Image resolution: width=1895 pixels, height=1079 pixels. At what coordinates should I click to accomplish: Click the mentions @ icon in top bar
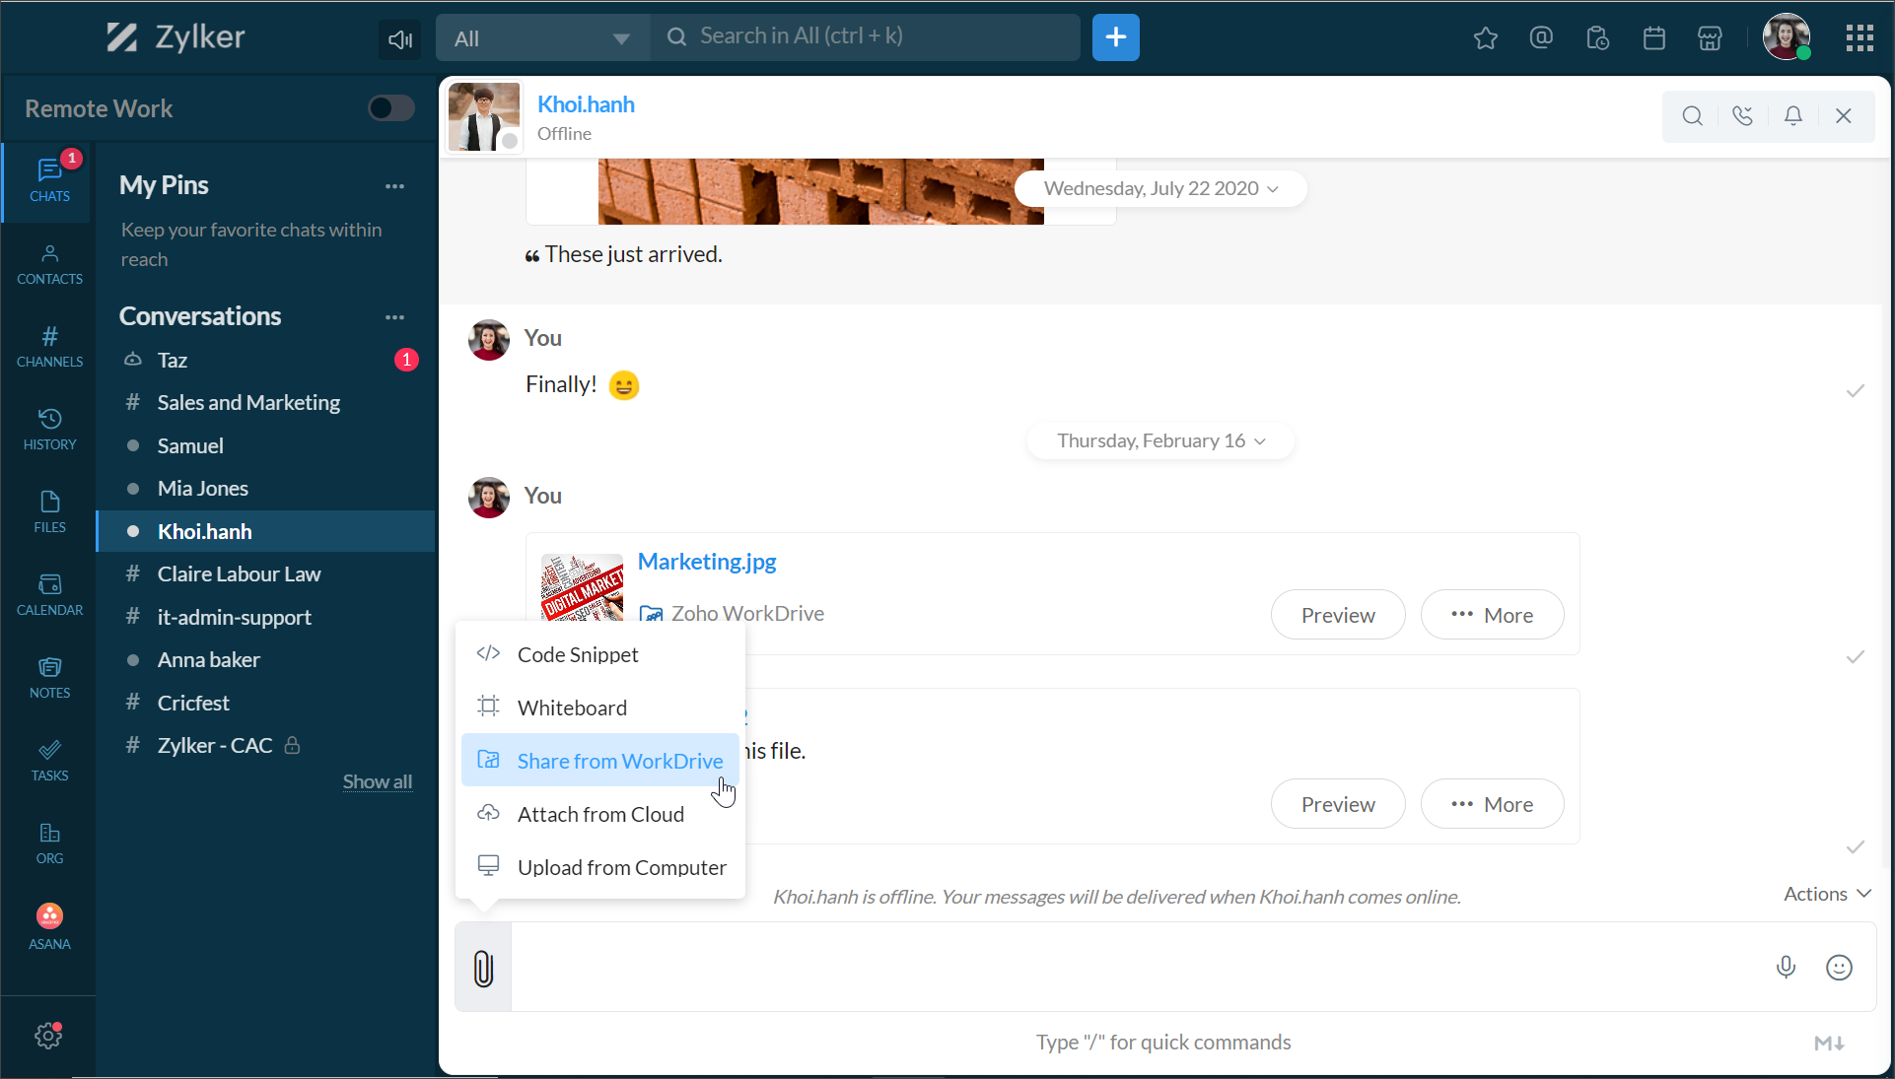click(x=1541, y=37)
